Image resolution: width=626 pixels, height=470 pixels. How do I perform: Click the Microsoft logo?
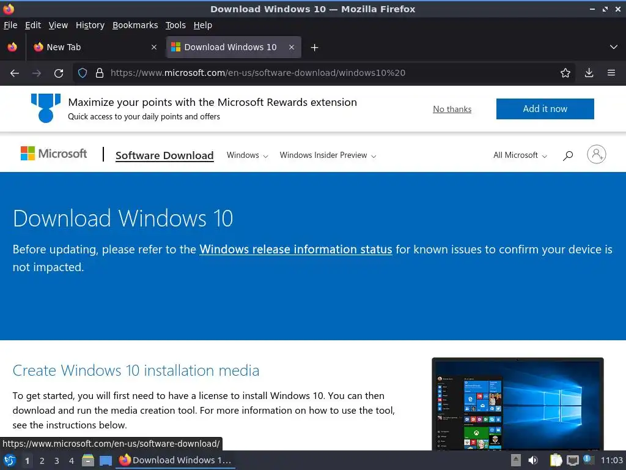(54, 154)
